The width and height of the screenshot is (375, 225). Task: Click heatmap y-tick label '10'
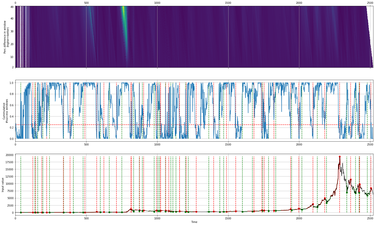tap(12, 57)
